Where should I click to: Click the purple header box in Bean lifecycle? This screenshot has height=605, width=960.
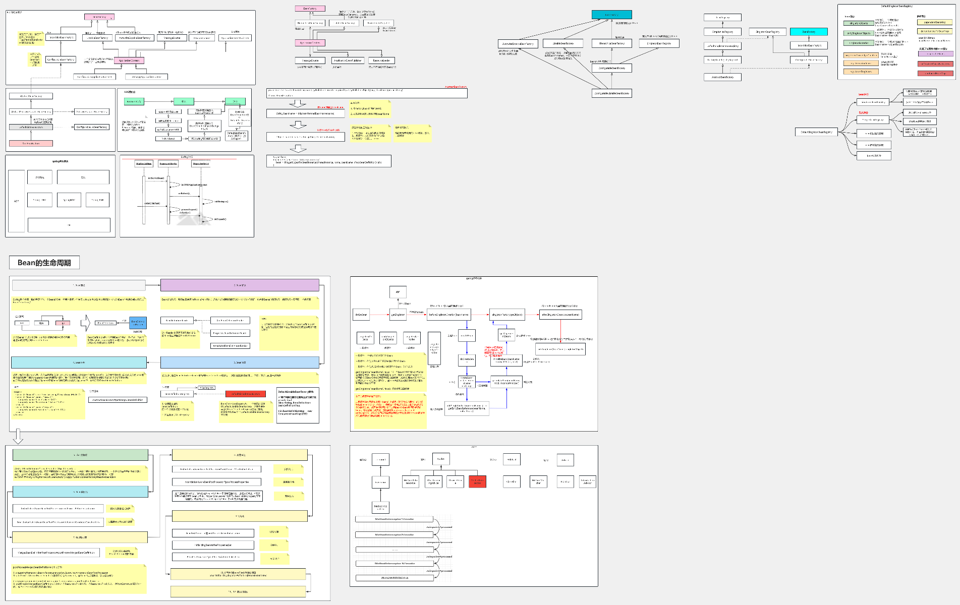point(240,285)
